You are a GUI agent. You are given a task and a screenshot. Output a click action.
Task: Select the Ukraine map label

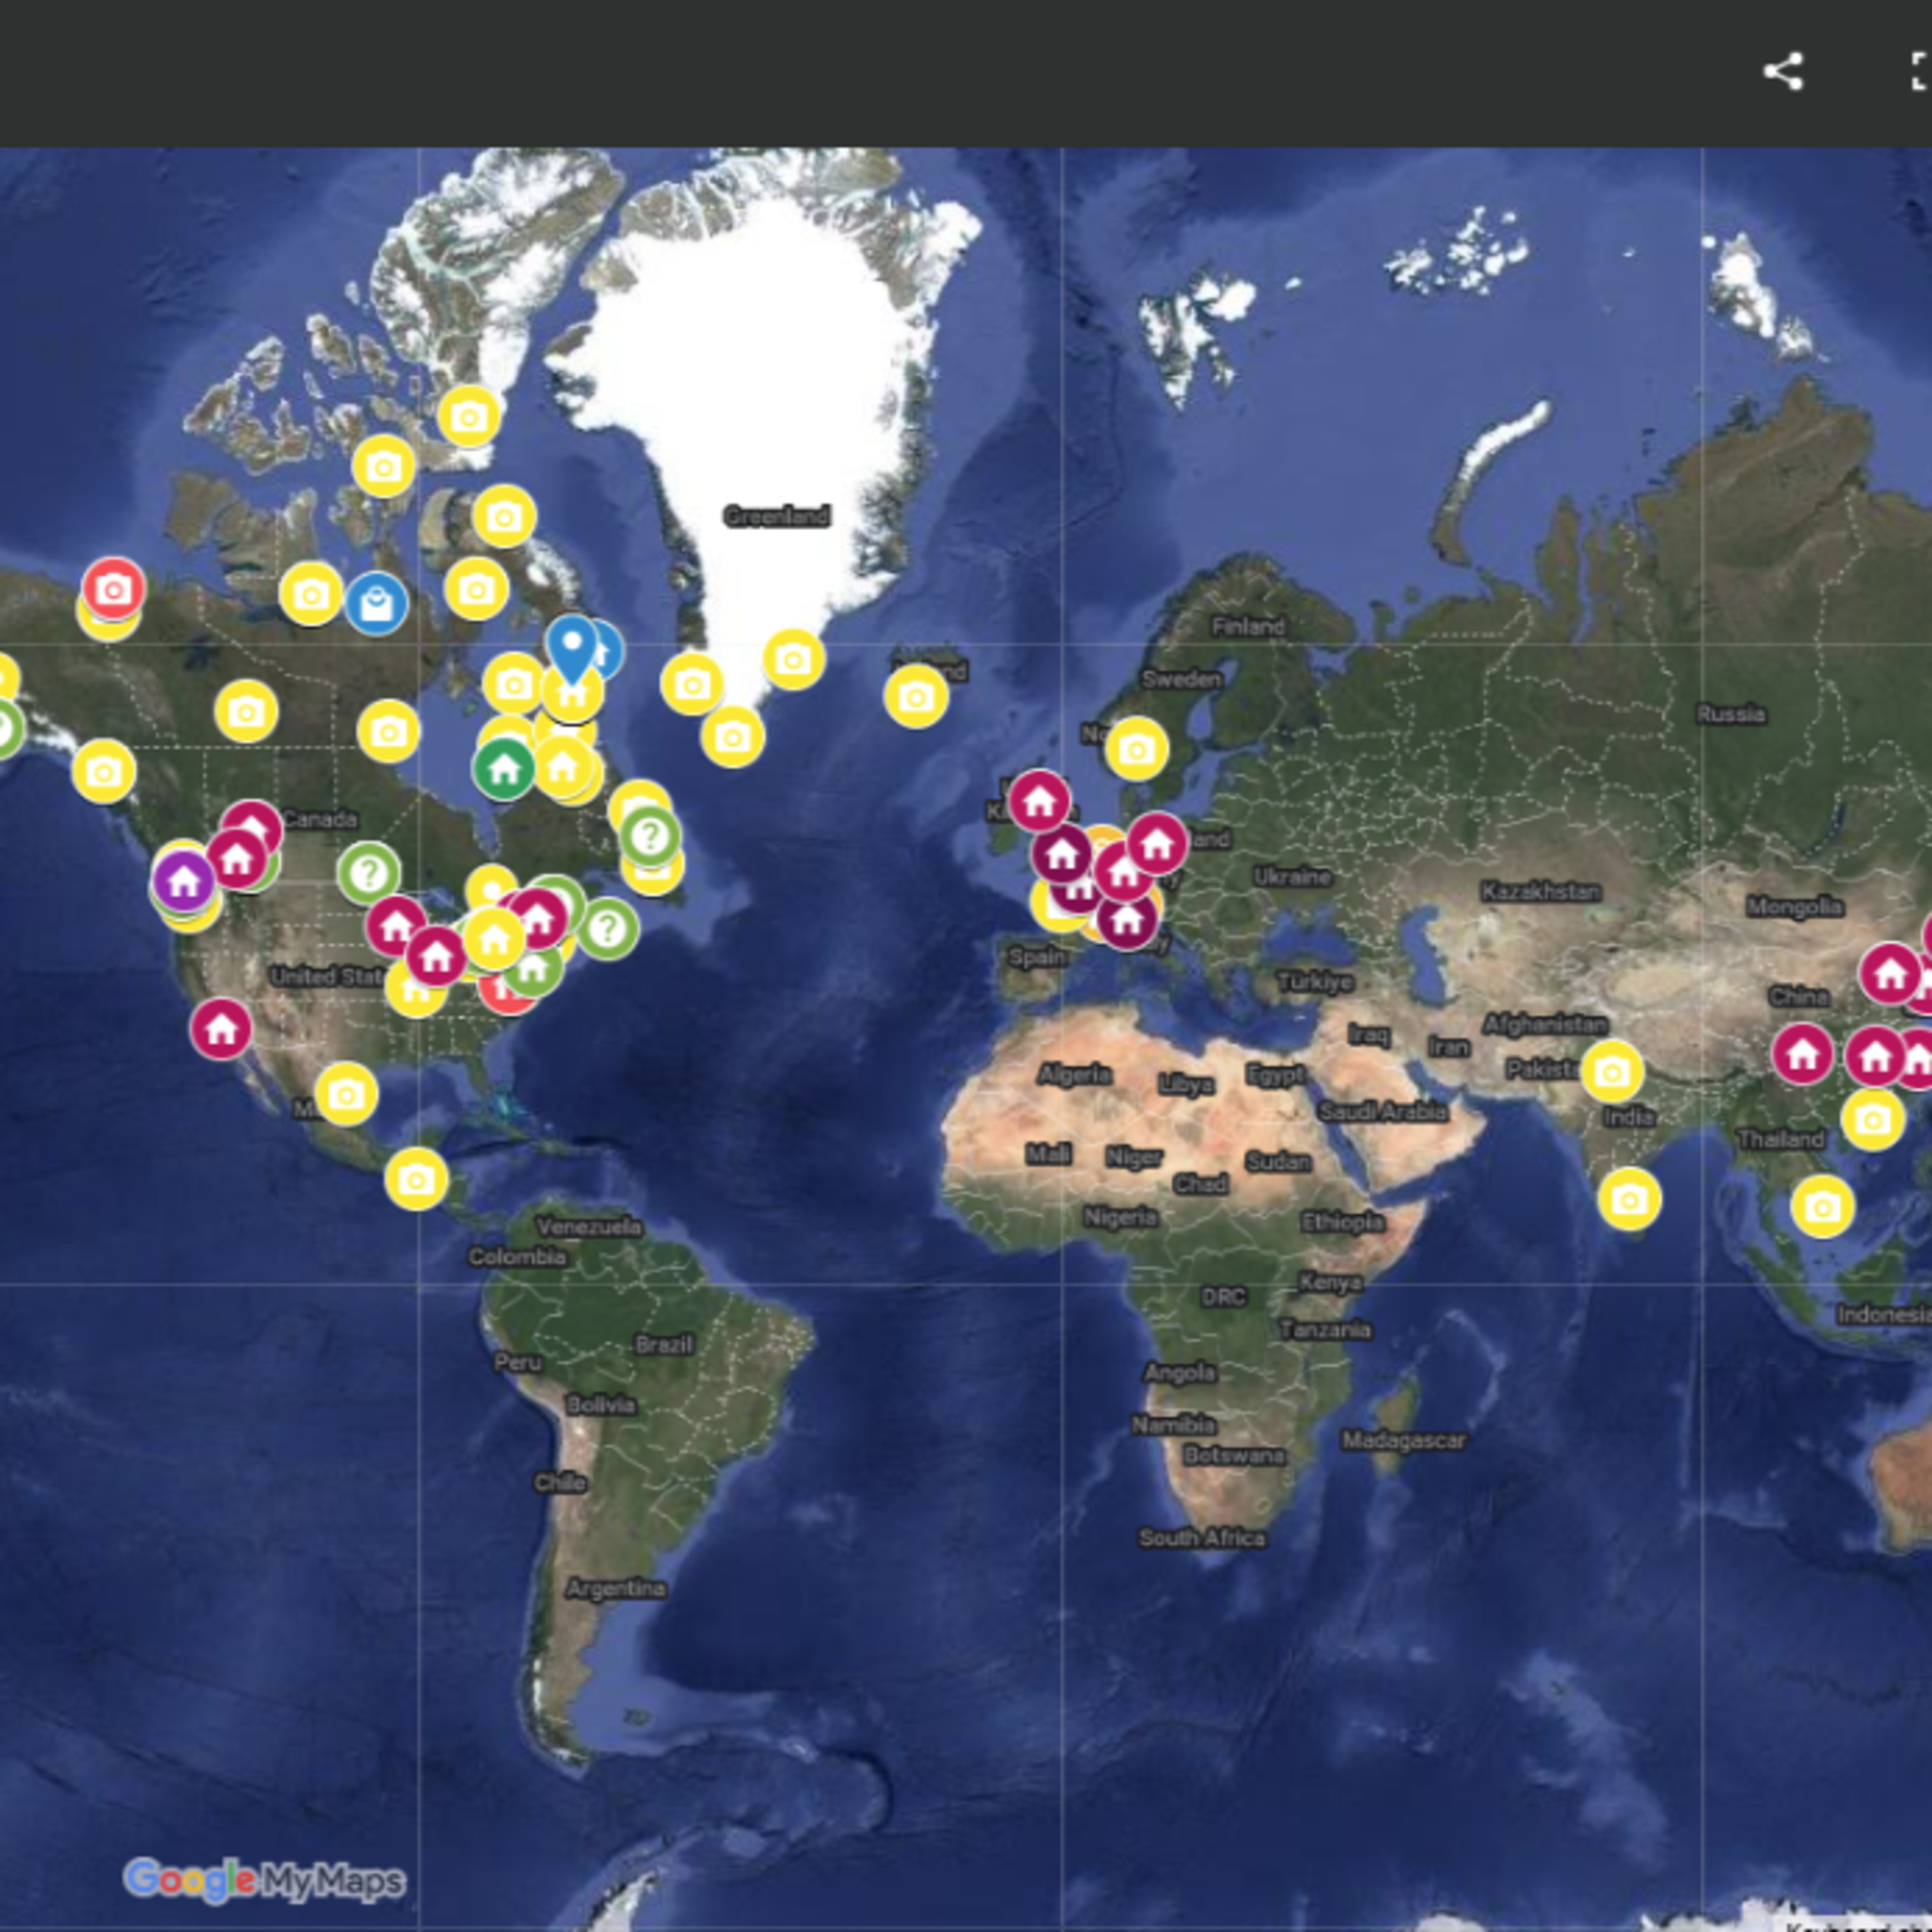click(1293, 877)
